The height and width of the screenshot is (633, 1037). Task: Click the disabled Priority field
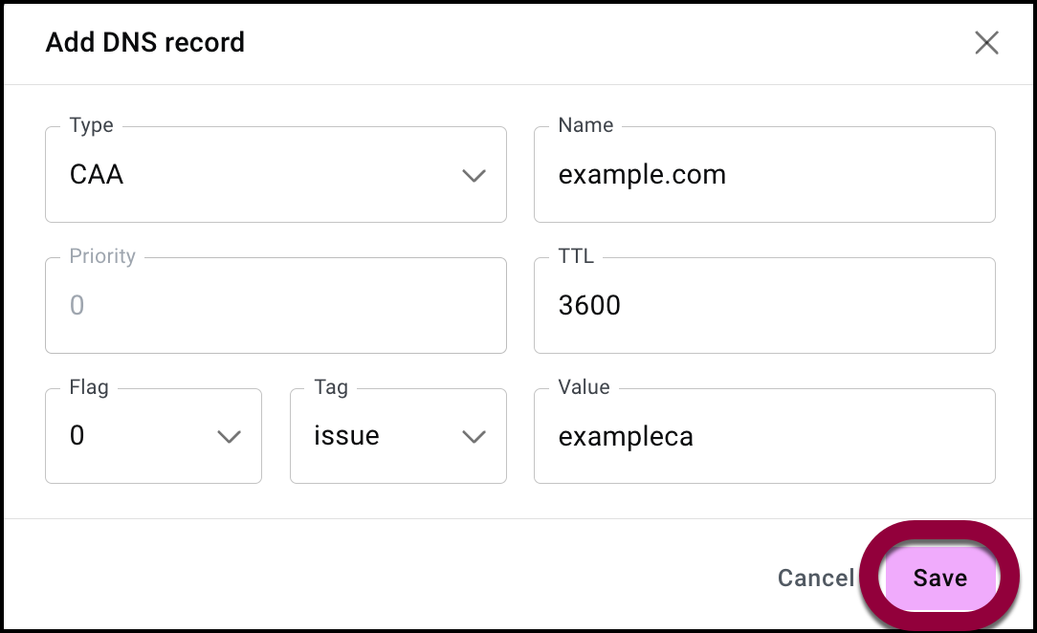[276, 305]
